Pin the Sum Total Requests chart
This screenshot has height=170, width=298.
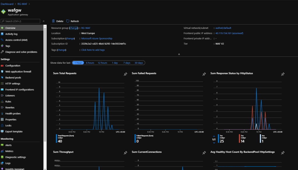click(x=126, y=74)
